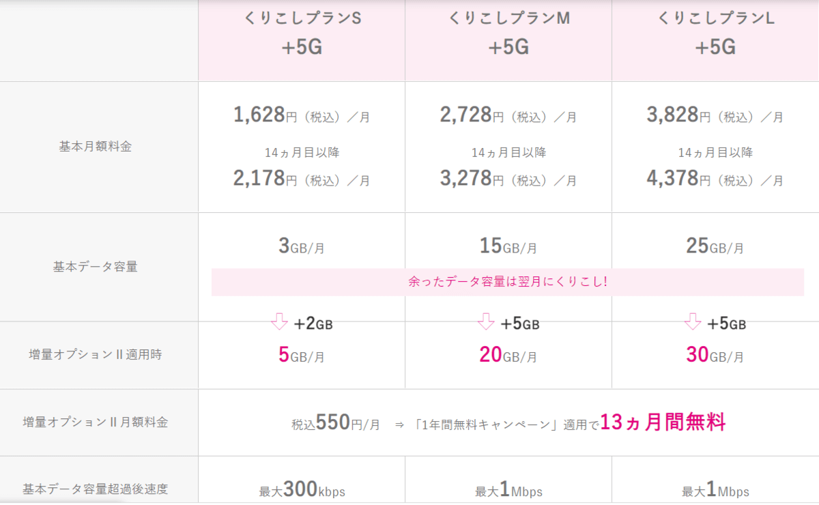The width and height of the screenshot is (819, 505).
Task: Select the くりこしプランM +5G header
Action: coord(508,33)
